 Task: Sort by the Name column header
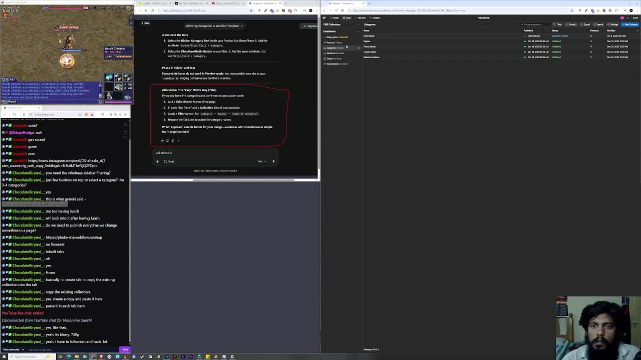click(x=367, y=30)
